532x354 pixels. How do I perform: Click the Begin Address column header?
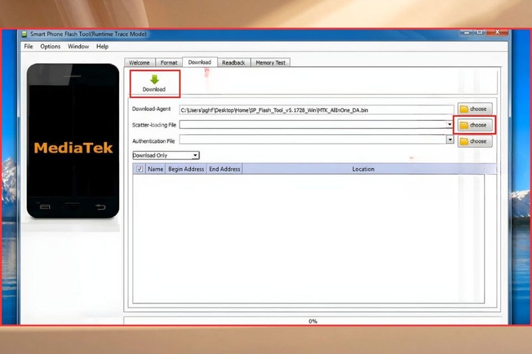pyautogui.click(x=186, y=169)
